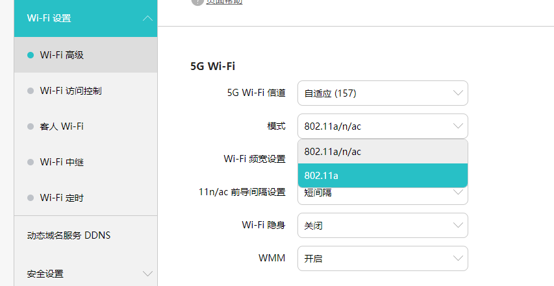Collapse the Wi-Fi 设置 section chevron
This screenshot has height=286, width=554.
tap(147, 18)
